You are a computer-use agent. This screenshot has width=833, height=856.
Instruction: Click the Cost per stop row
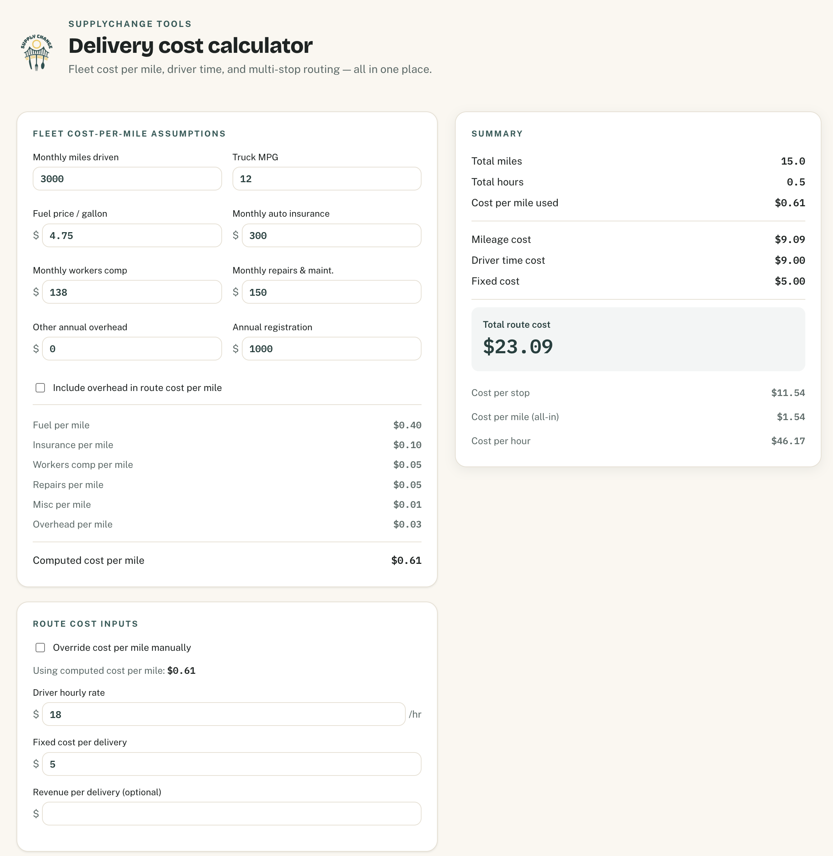[x=638, y=393]
